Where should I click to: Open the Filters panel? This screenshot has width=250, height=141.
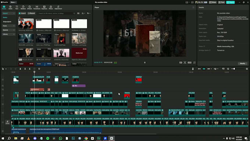click(x=51, y=7)
